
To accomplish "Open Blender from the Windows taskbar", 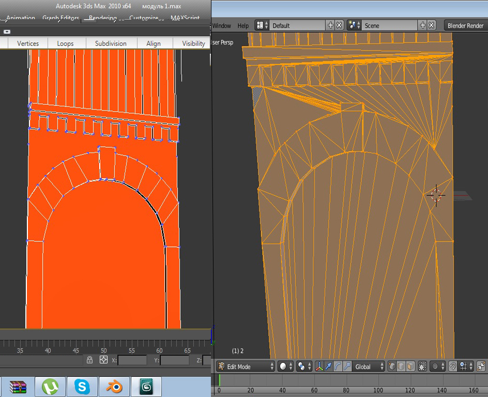I will pos(114,387).
